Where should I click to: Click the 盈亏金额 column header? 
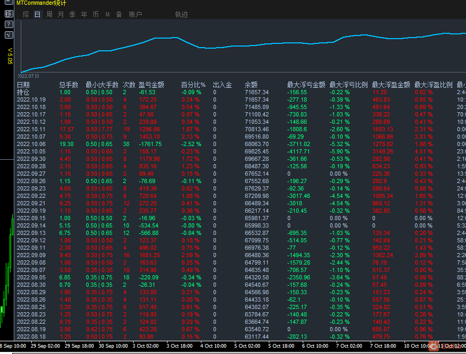(x=152, y=85)
